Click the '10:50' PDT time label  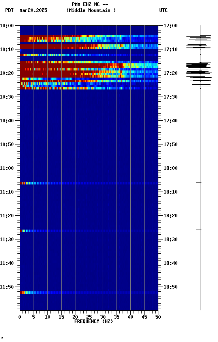coord(7,144)
